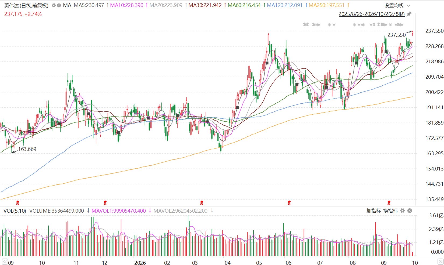The width and height of the screenshot is (444, 265).
Task: Expand the 设置均线 dropdown arrow
Action: (x=408, y=6)
